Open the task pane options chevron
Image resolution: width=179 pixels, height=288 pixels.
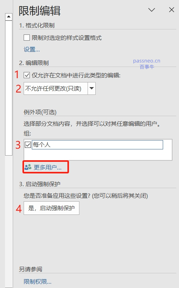[151, 10]
